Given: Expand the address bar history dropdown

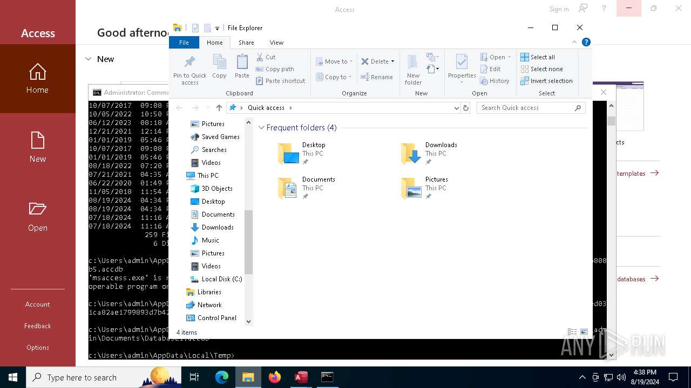Looking at the screenshot, I should click(456, 108).
